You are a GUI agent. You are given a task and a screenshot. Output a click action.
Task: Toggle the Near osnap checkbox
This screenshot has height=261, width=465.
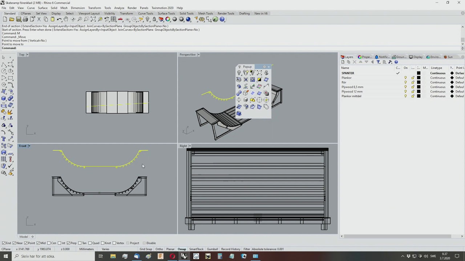14,243
